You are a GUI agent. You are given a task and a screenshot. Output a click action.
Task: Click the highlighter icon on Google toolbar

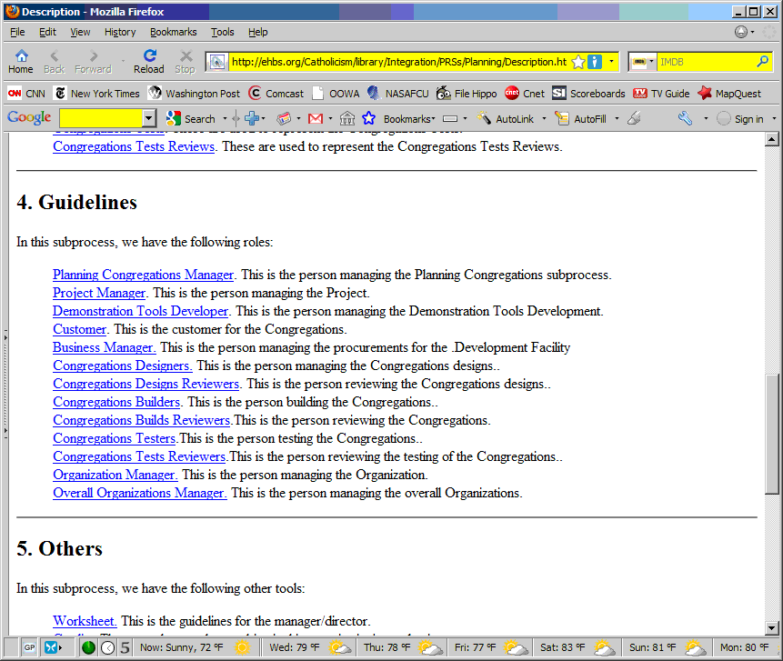(634, 119)
